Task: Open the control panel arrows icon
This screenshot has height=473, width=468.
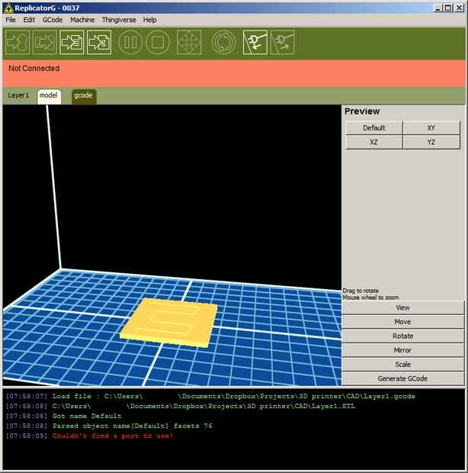Action: click(x=189, y=43)
